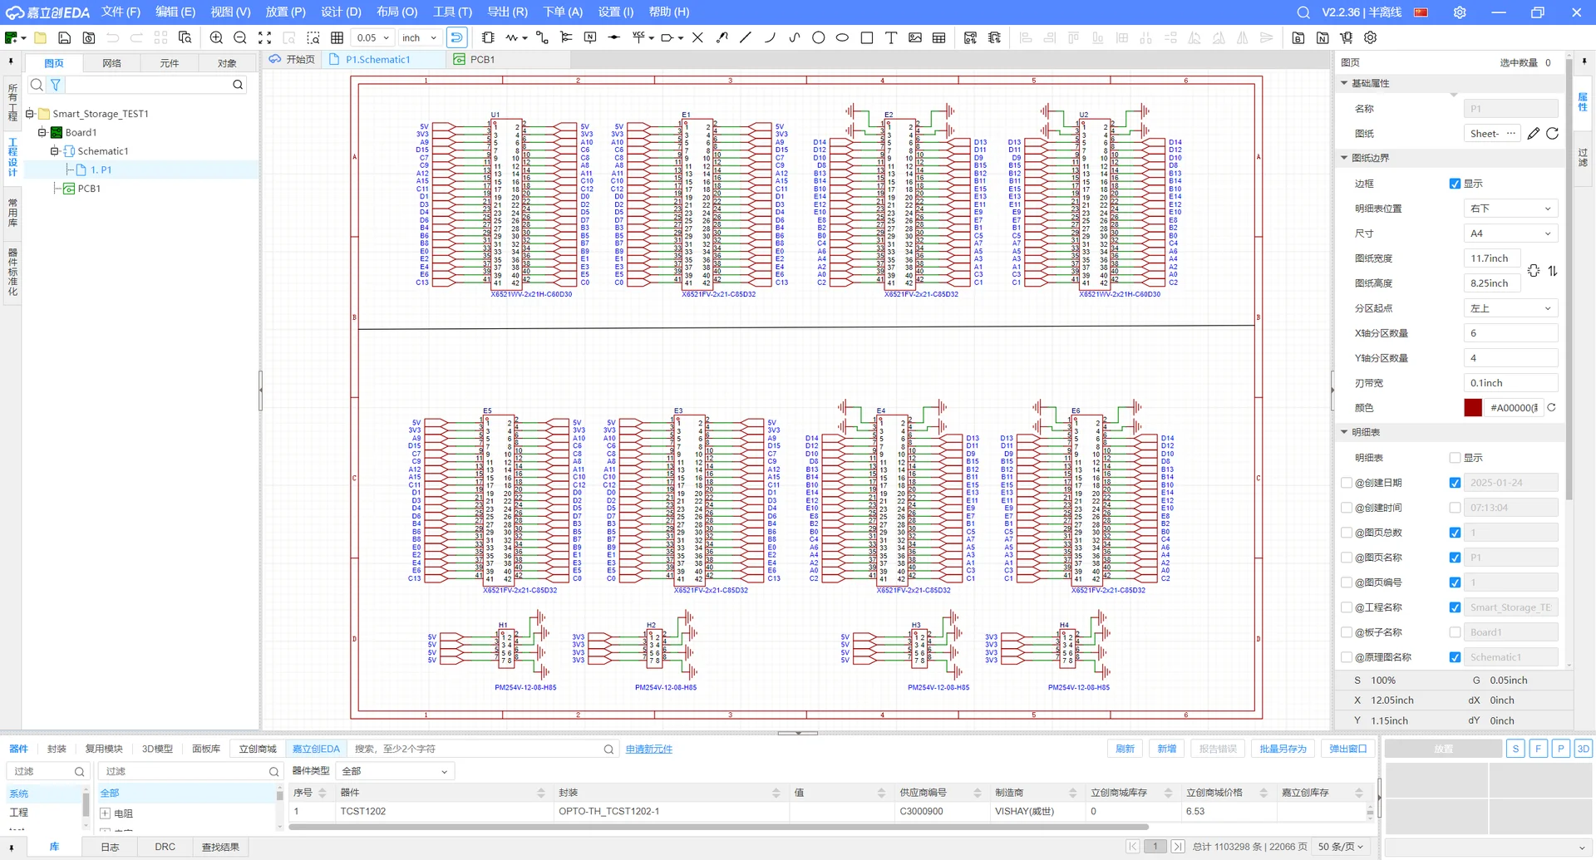This screenshot has height=860, width=1596.
Task: Collapse the Board1 tree node
Action: click(x=42, y=132)
